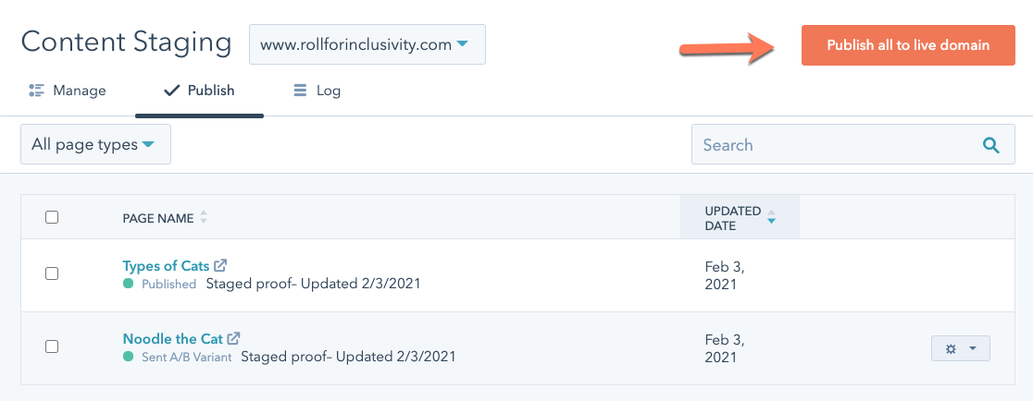1033x401 pixels.
Task: Focus the Search input field
Action: tap(833, 145)
